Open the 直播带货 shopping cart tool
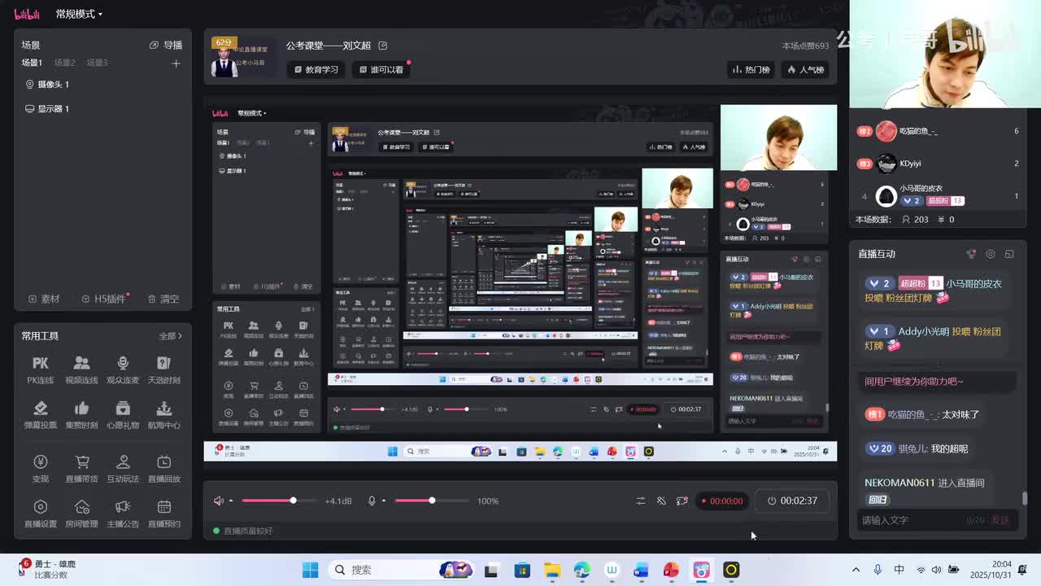This screenshot has width=1041, height=586. [81, 469]
